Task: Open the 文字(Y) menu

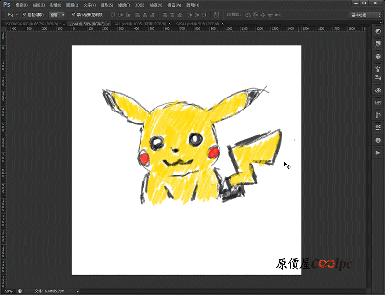Action: [90, 5]
